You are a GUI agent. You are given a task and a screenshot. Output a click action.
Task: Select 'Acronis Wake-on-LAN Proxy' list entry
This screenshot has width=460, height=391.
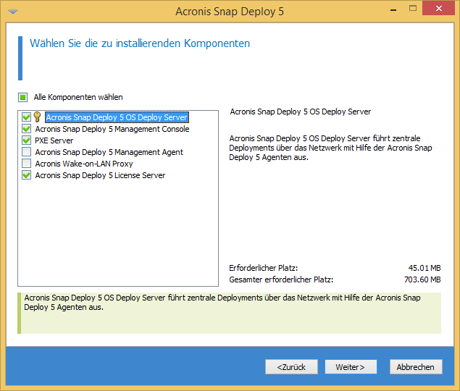(84, 164)
